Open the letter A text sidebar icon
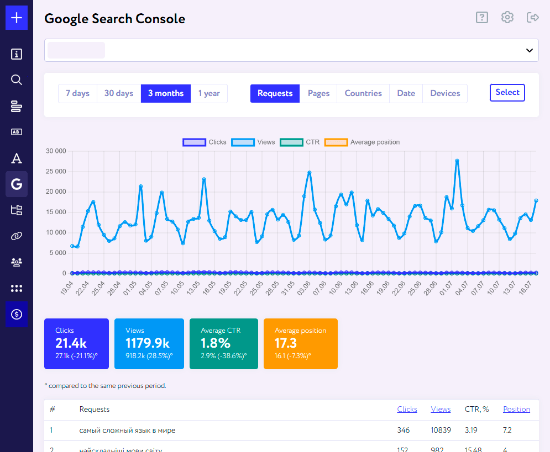The image size is (550, 452). [x=17, y=158]
